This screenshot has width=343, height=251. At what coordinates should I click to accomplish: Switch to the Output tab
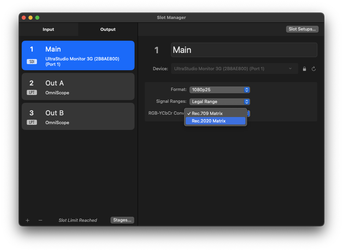(x=108, y=30)
